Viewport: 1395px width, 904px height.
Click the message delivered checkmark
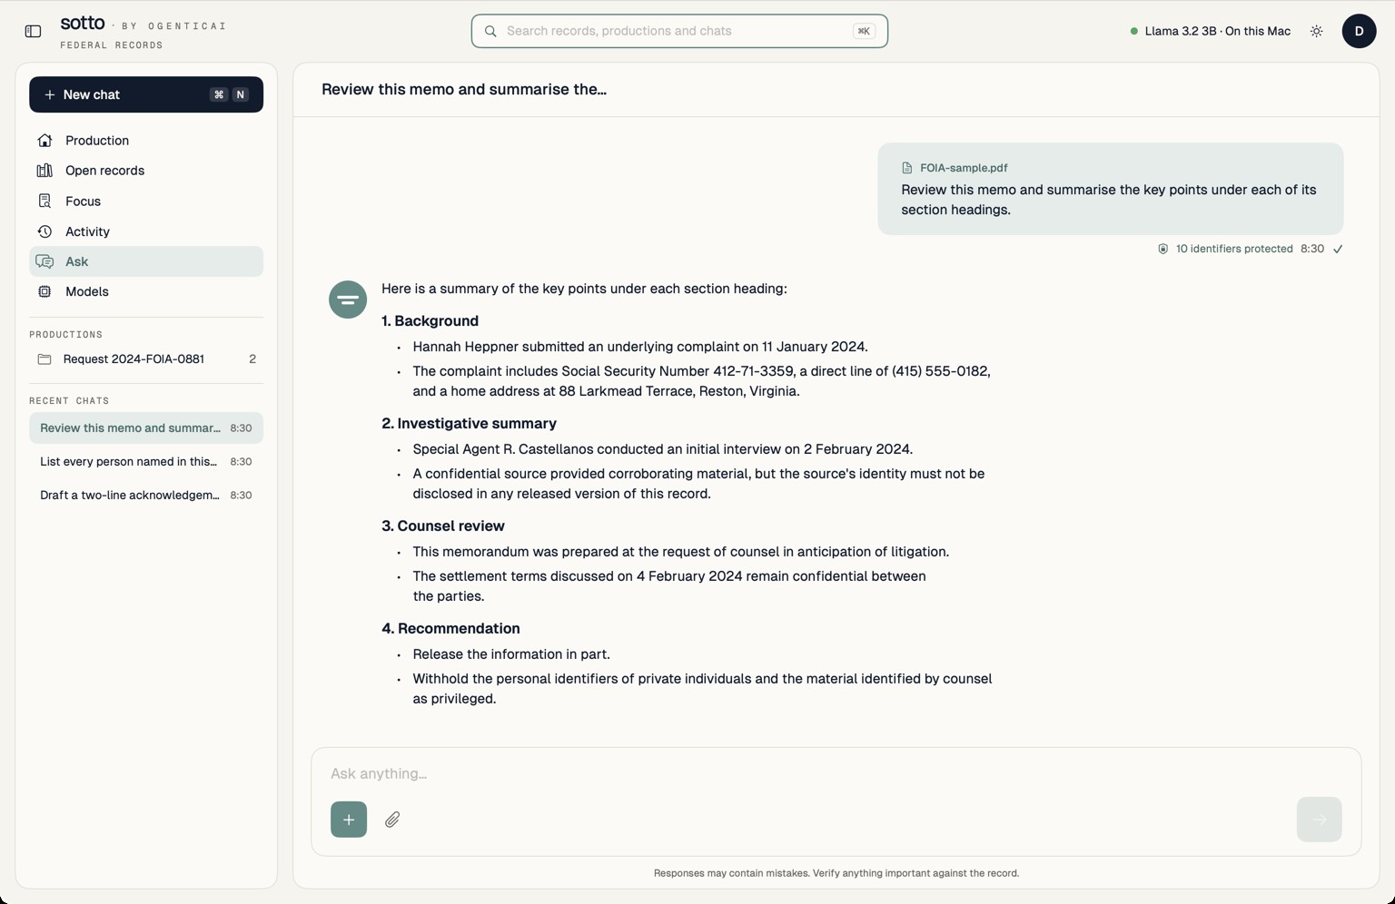click(1338, 249)
